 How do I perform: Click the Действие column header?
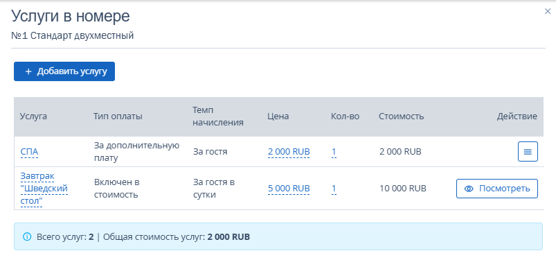pyautogui.click(x=517, y=116)
